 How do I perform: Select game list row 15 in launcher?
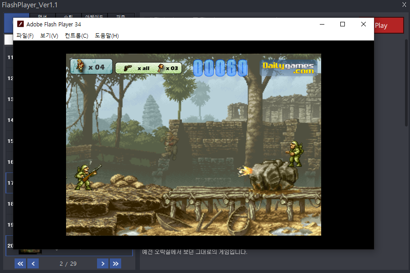10,141
